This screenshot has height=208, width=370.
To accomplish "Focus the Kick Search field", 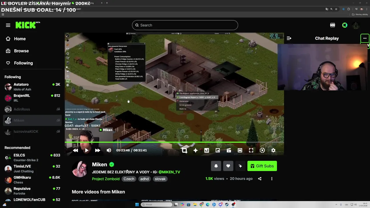I will click(185, 25).
